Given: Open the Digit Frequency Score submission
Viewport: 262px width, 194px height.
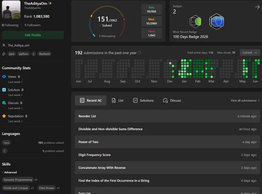Looking at the screenshot, I should coord(167,155).
